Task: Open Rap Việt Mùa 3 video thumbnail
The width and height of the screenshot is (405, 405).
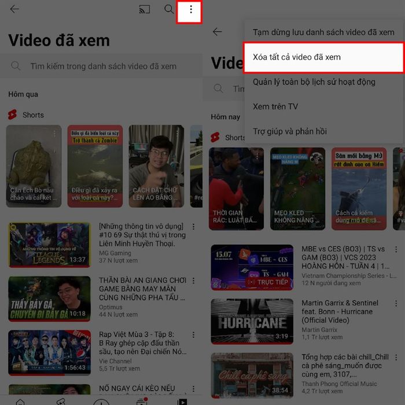Action: coord(49,352)
